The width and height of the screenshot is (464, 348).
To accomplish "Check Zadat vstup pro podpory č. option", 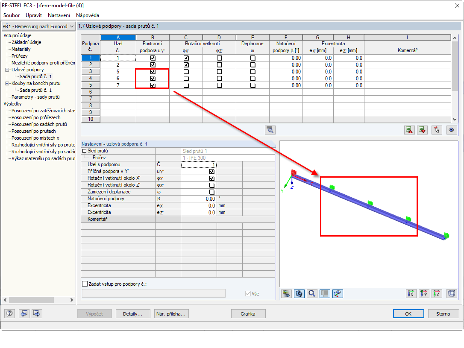I will coord(85,284).
